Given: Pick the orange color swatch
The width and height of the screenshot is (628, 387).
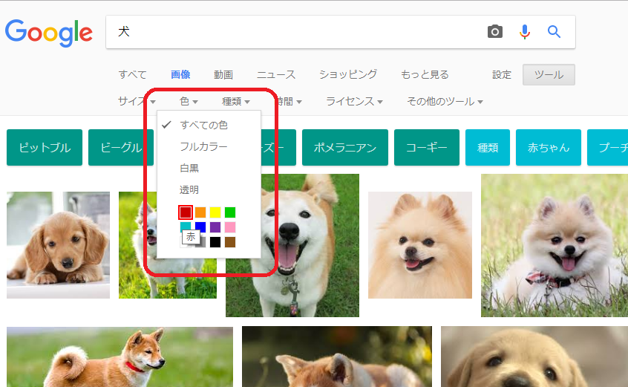Looking at the screenshot, I should (200, 212).
